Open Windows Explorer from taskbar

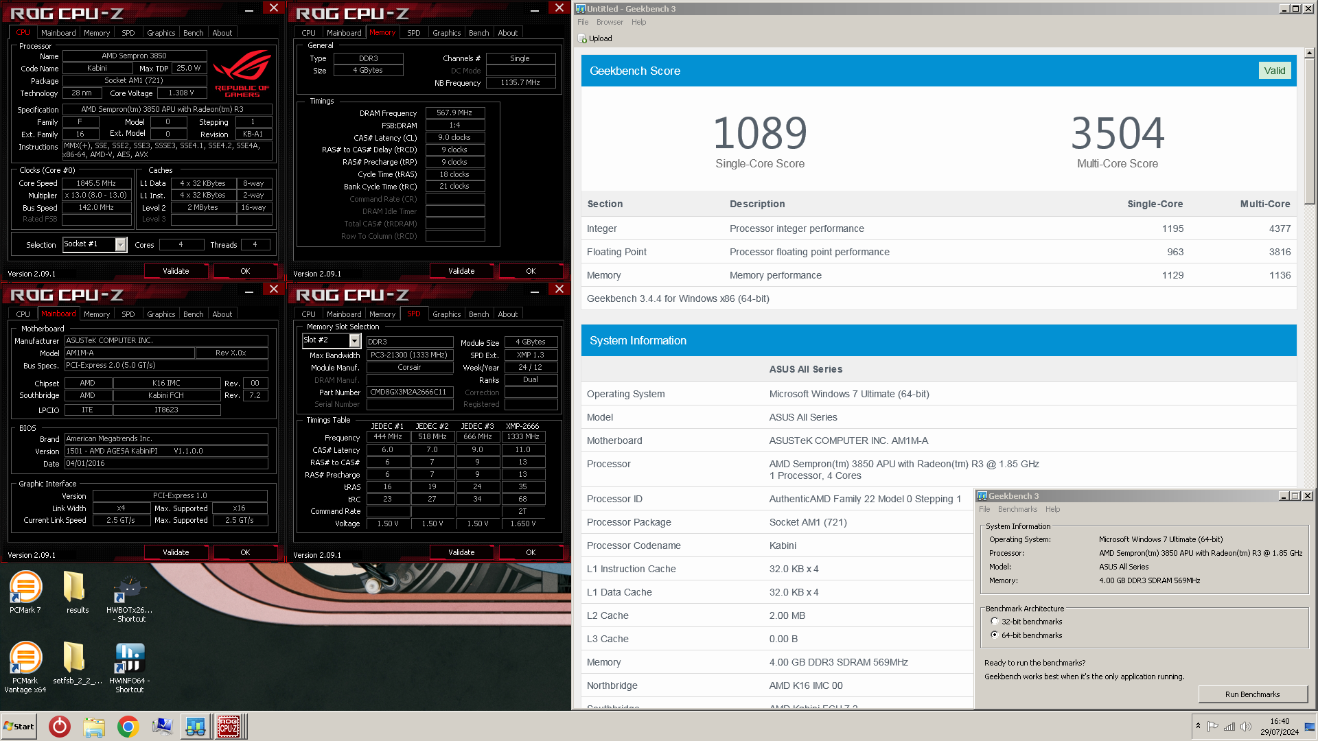[x=94, y=727]
